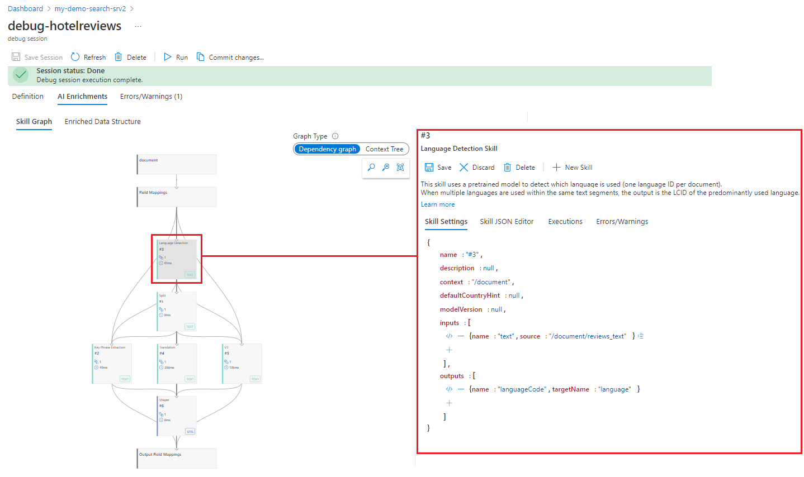The height and width of the screenshot is (477, 804).
Task: Remove the languageCode output with minus icon
Action: (x=461, y=389)
